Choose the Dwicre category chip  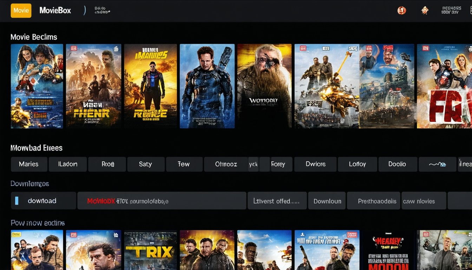click(x=315, y=164)
